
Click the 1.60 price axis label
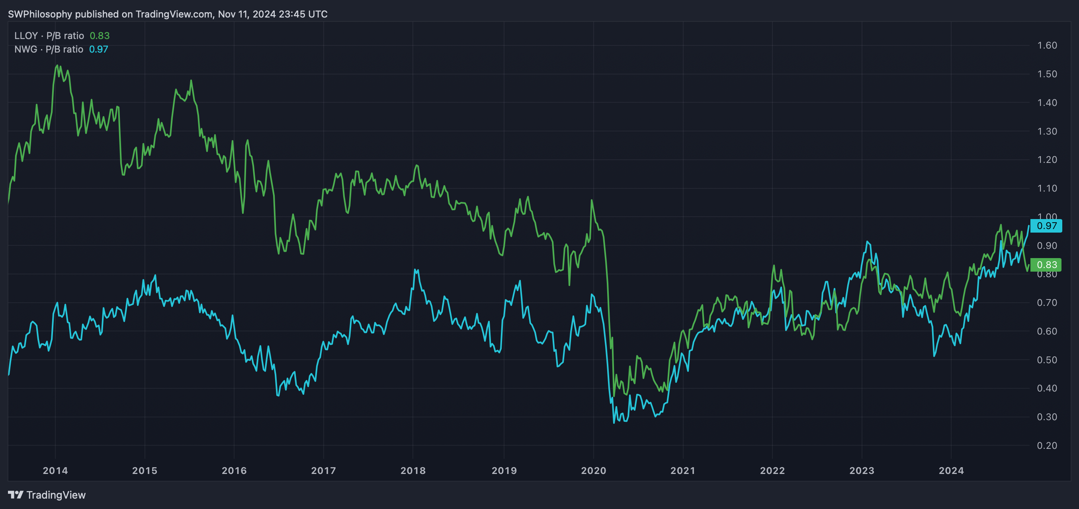point(1047,45)
